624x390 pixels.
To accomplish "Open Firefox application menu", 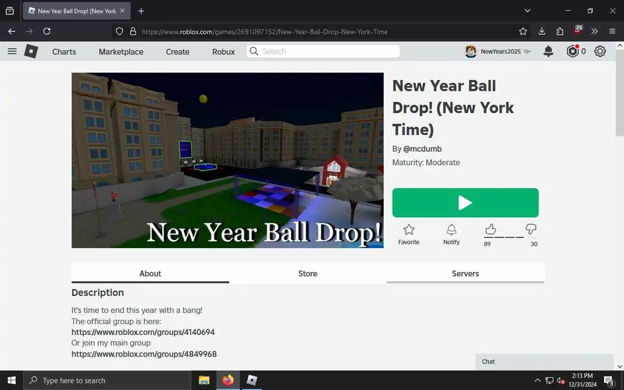I will point(612,31).
